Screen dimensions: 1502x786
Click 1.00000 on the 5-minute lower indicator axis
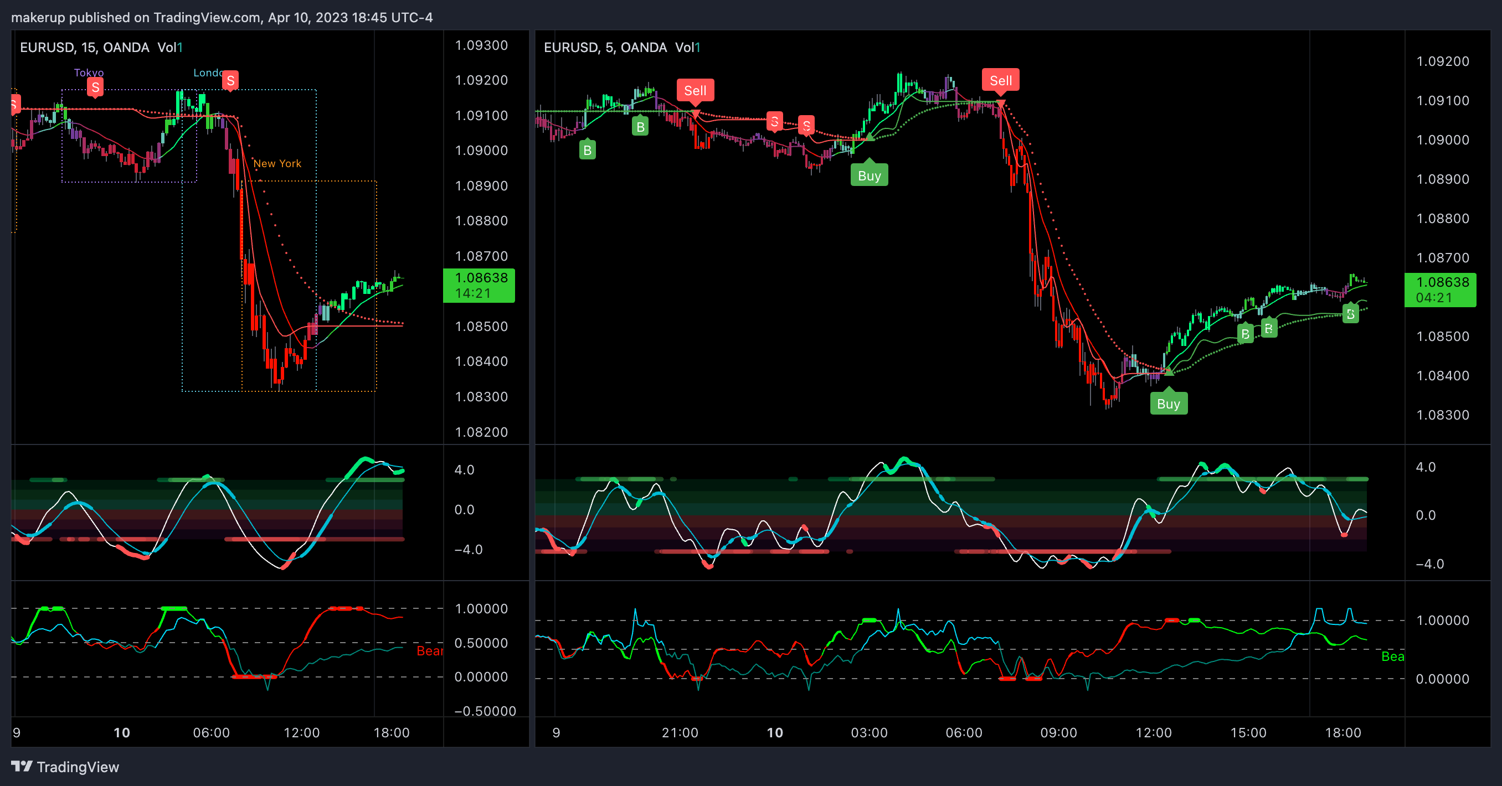tap(1443, 620)
